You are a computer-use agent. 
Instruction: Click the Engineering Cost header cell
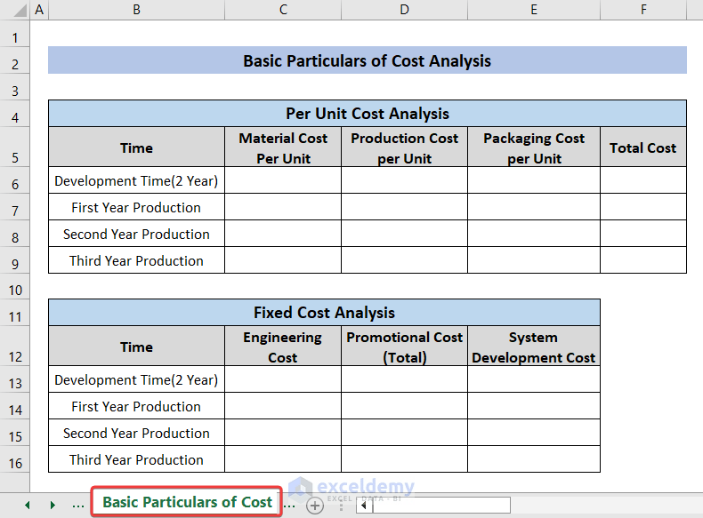click(283, 347)
